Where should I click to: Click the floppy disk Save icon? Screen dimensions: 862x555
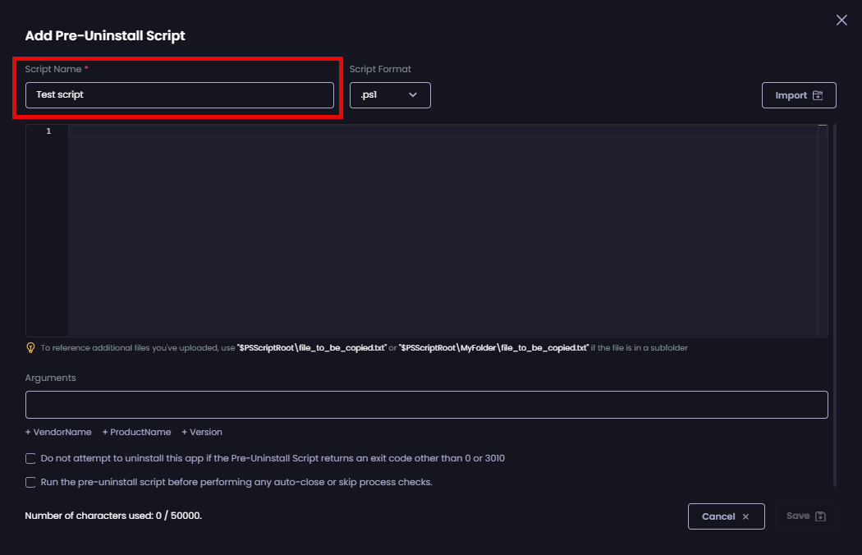(819, 516)
